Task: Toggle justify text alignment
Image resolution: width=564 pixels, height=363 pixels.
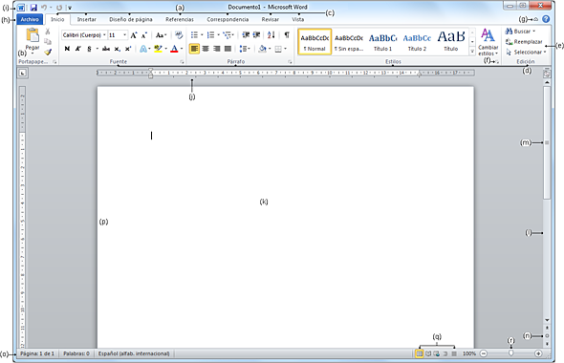Action: tap(228, 49)
